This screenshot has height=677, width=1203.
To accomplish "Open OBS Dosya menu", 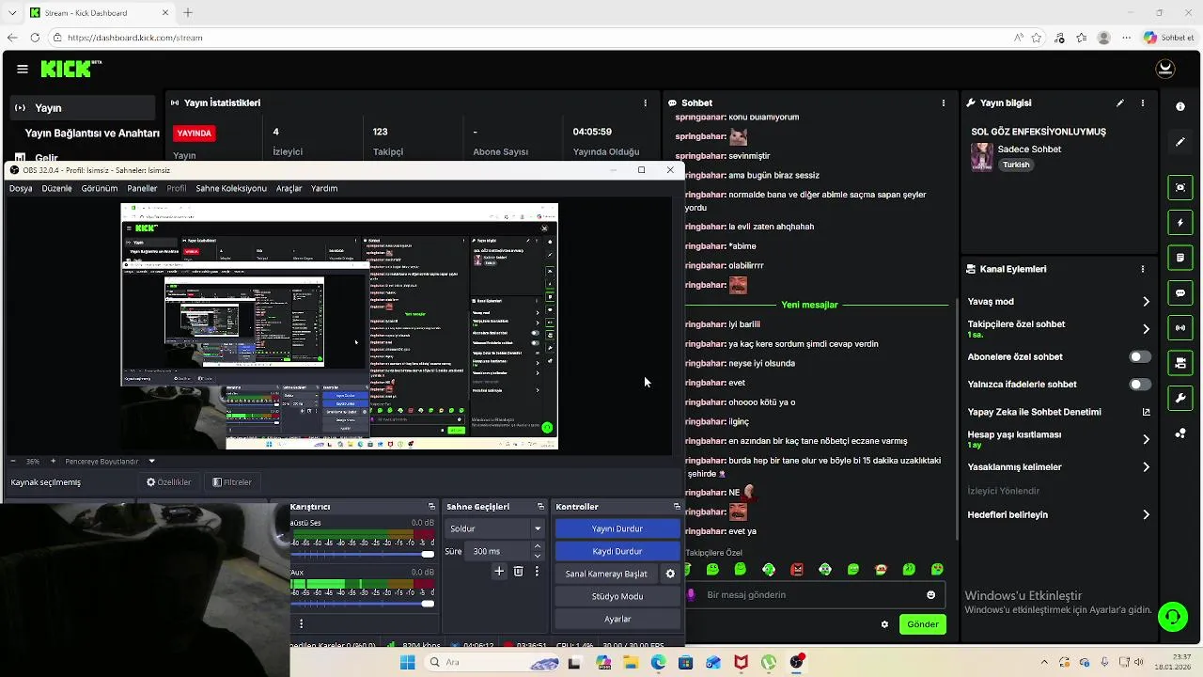I will click(x=21, y=188).
